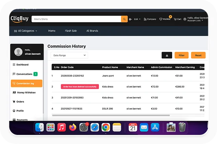Open Firefox in the dock

click(73, 127)
